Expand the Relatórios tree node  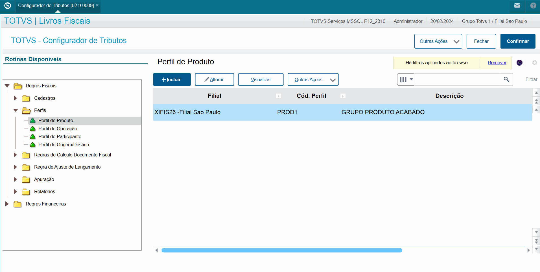point(16,191)
